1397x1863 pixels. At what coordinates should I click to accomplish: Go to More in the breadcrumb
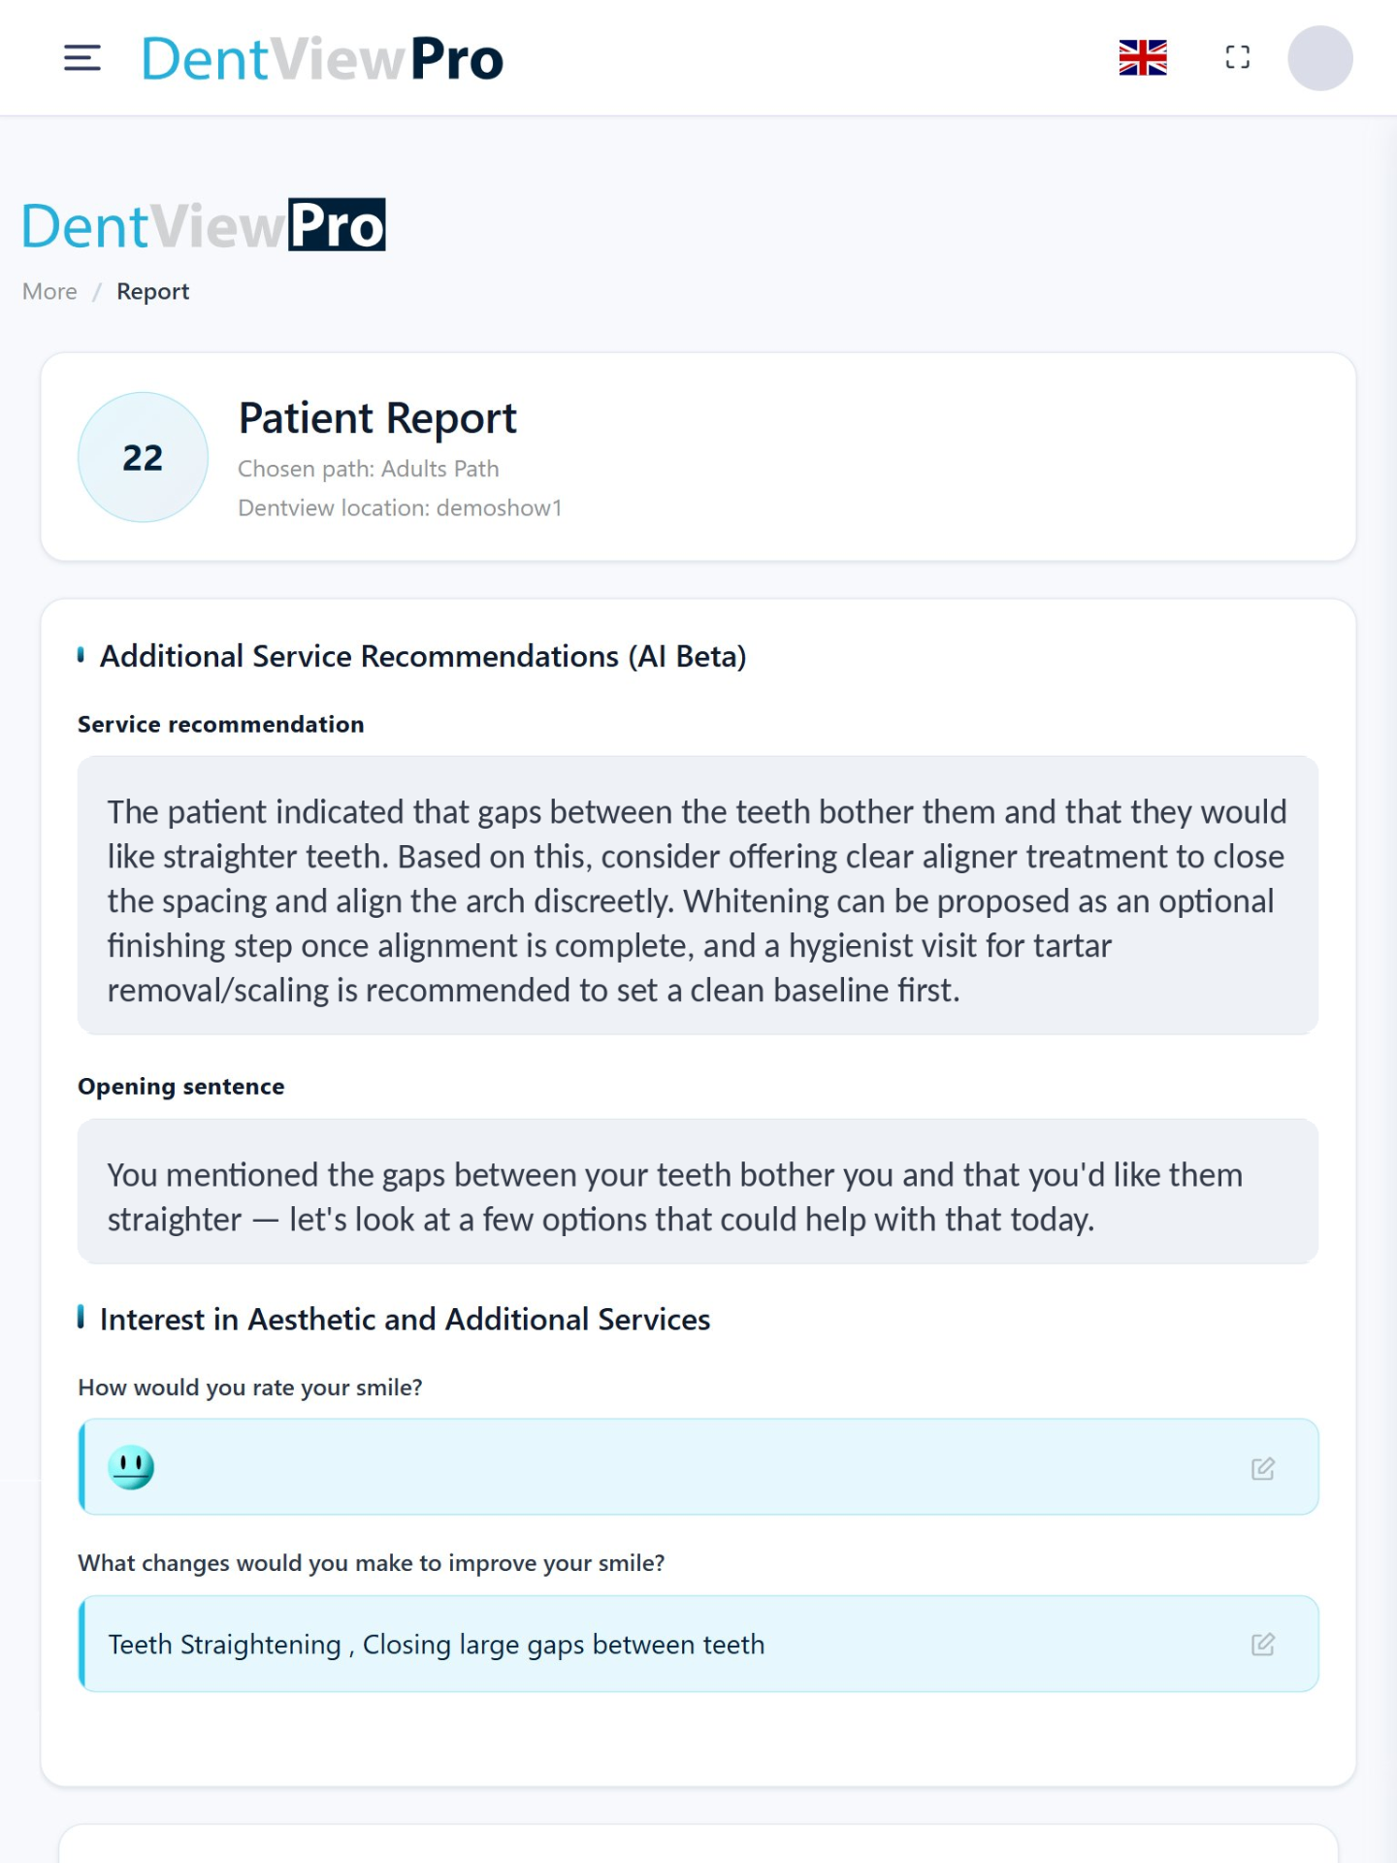tap(49, 291)
